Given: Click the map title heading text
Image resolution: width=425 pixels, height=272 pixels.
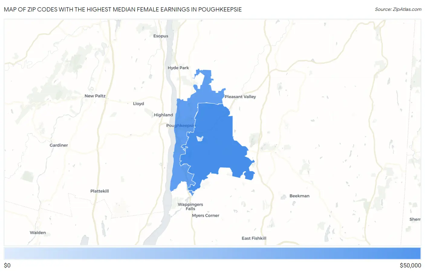Looking at the screenshot, I should coord(123,9).
